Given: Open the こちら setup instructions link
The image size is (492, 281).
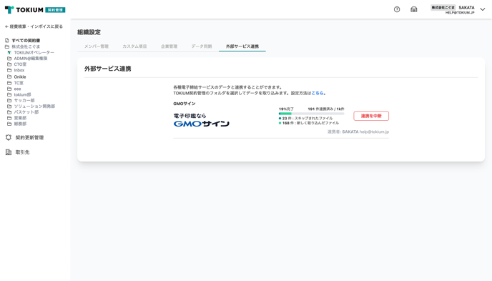Looking at the screenshot, I should point(318,93).
